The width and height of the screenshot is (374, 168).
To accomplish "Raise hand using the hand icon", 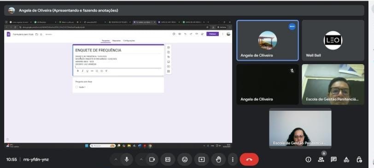I will [218, 159].
